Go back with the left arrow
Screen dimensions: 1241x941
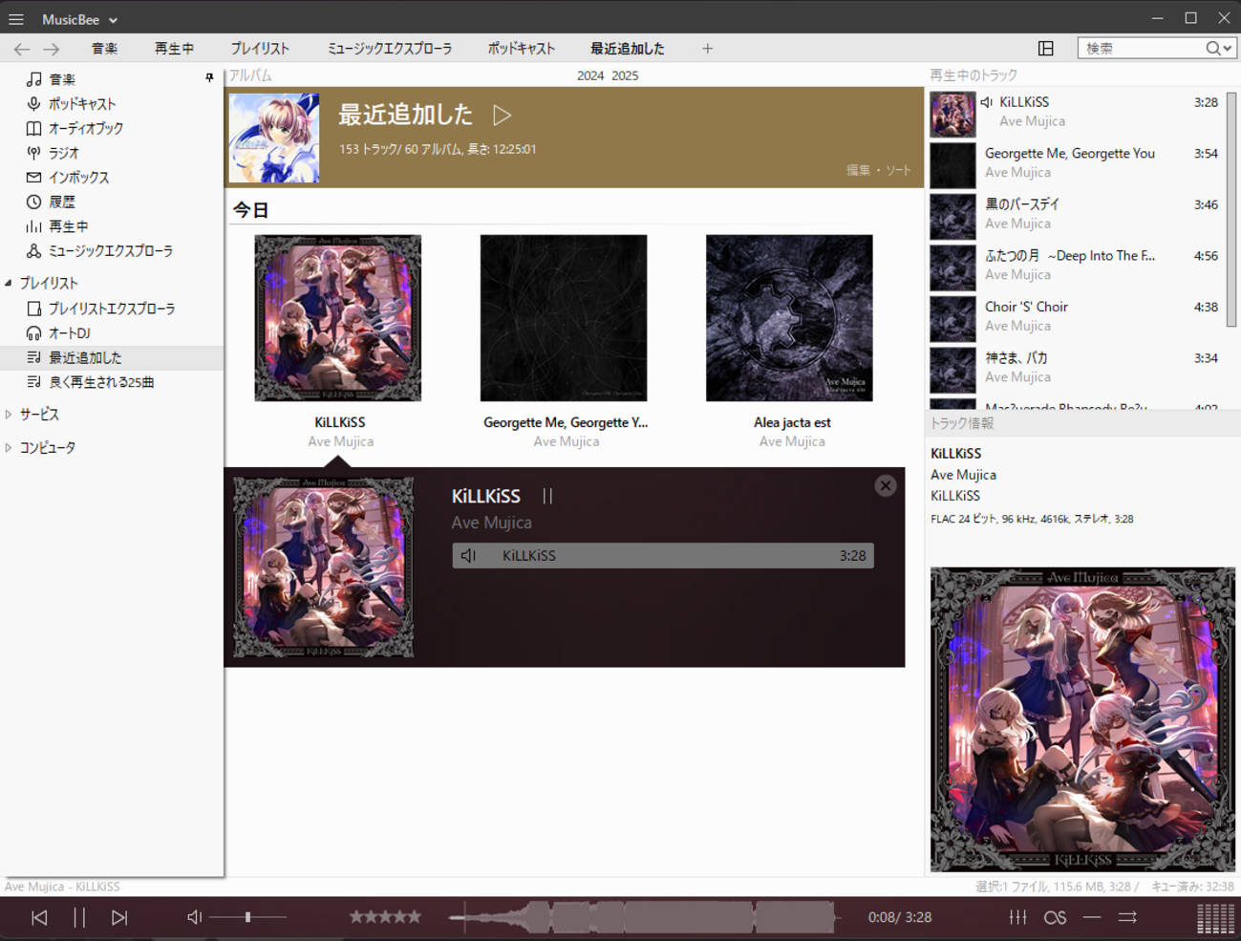tap(22, 49)
